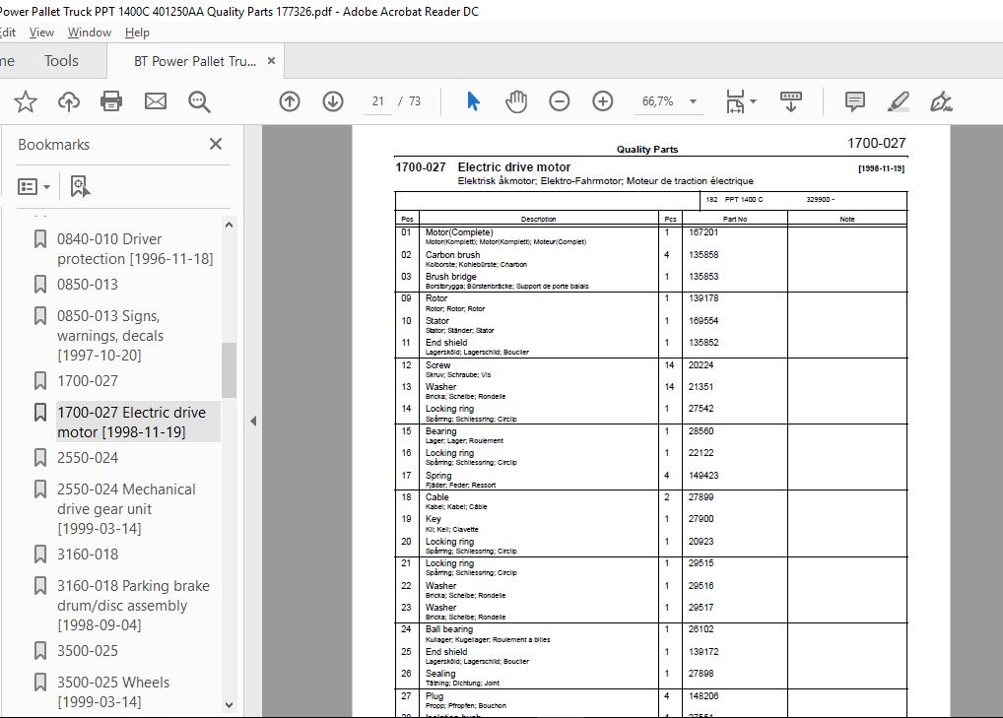This screenshot has height=718, width=1003.
Task: Click the upload to cloud icon
Action: coord(68,101)
